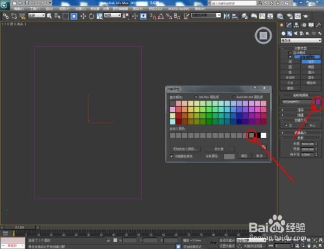Viewport: 324px width, 249px height.
Task: Click the 椭圆 shape button
Action: [x=311, y=67]
